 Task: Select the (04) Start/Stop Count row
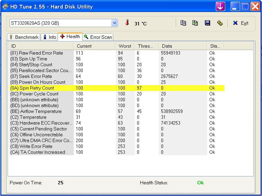coord(117,65)
